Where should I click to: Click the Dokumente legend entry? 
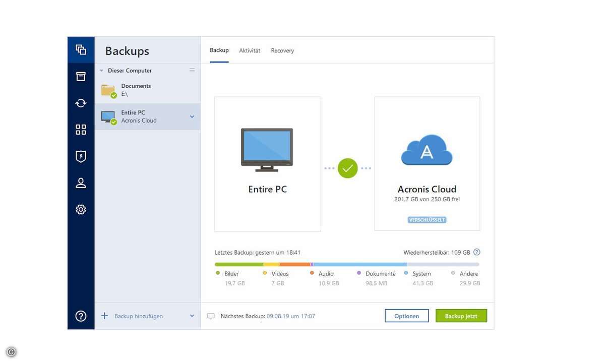(376, 278)
